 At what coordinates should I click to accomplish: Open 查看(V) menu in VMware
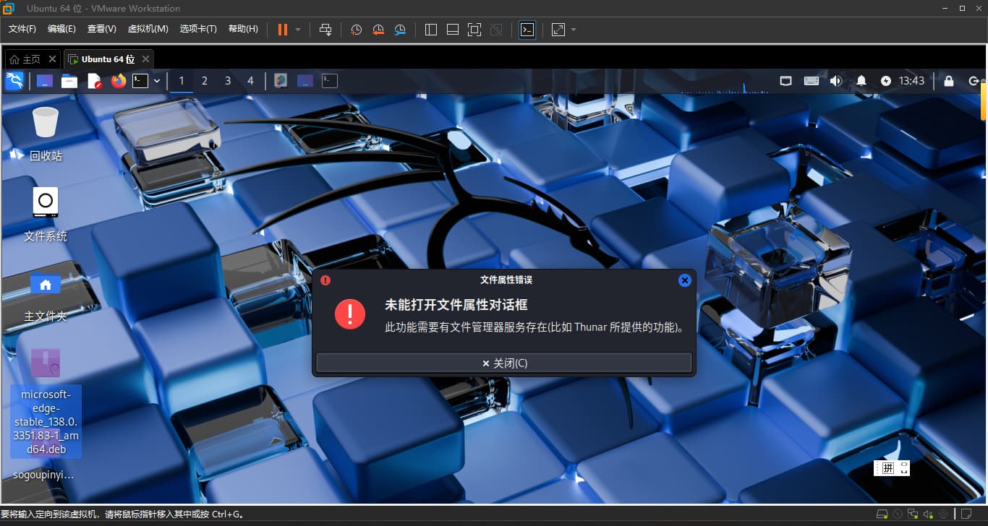pyautogui.click(x=101, y=29)
